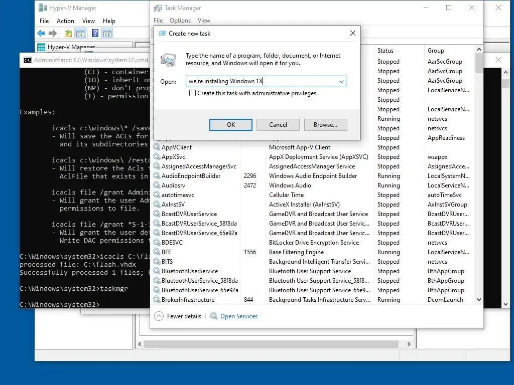The image size is (514, 385).
Task: Open the Hyper-V Manager Action menu
Action: coord(65,21)
